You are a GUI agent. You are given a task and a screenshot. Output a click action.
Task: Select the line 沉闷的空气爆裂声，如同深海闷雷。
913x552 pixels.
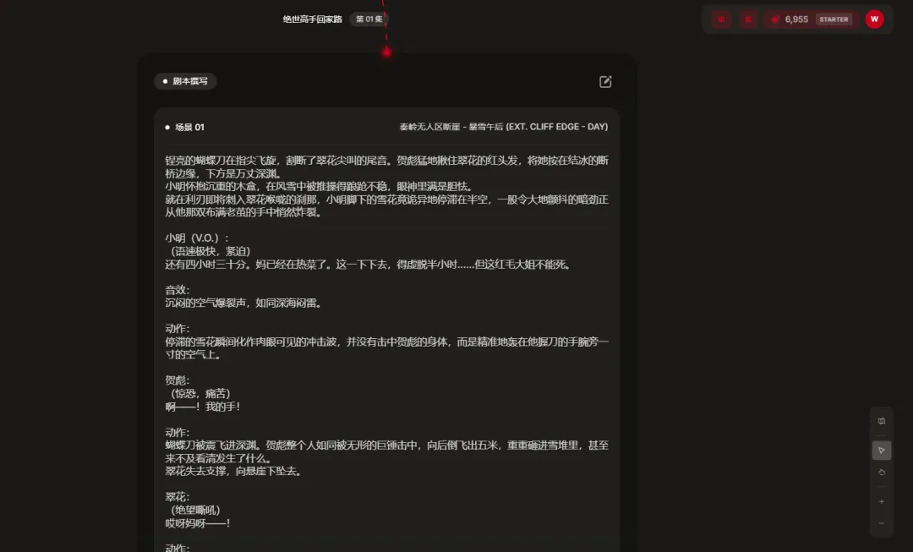click(x=244, y=303)
